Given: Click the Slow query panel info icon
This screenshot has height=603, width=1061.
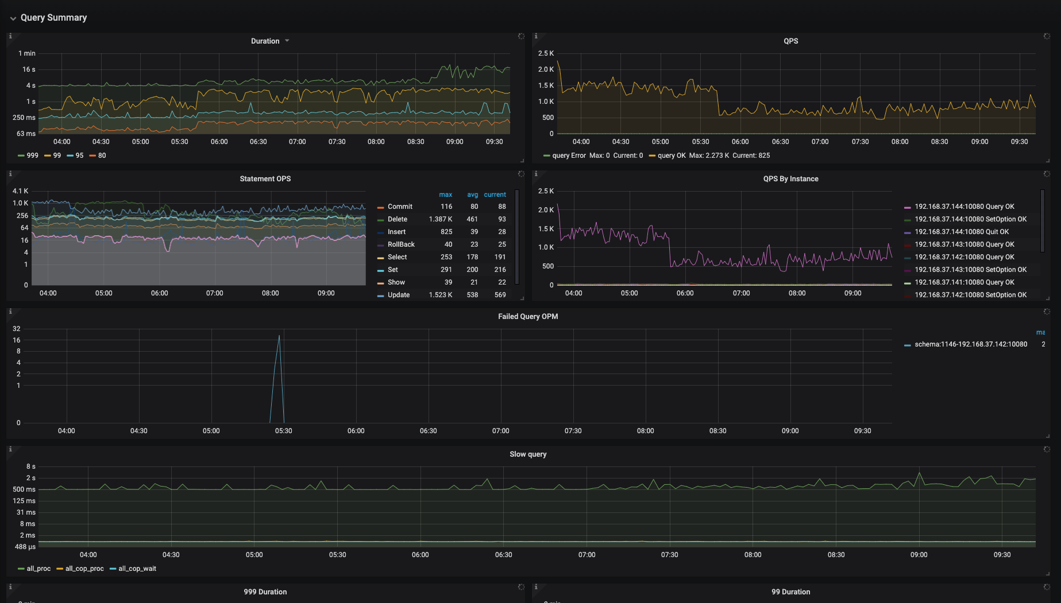Looking at the screenshot, I should [10, 449].
